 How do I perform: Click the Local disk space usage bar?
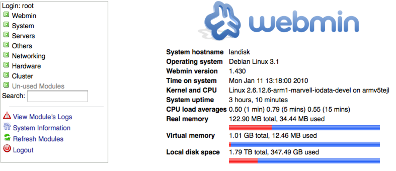tap(304, 161)
